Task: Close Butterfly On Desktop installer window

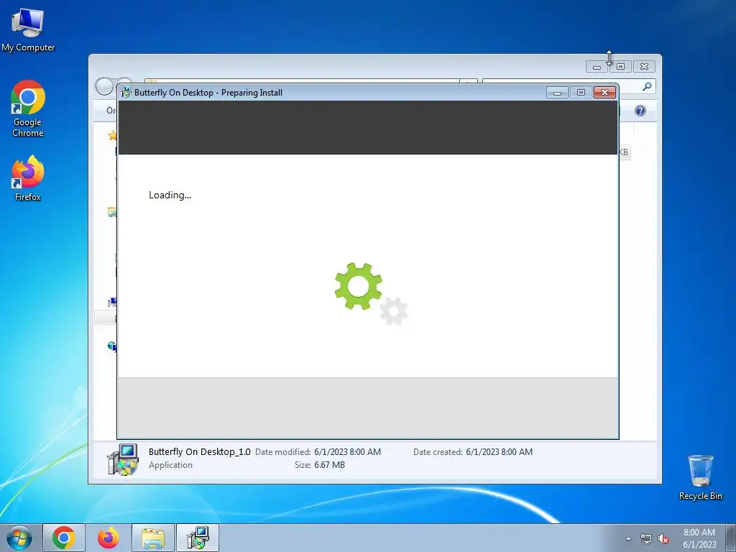Action: (x=604, y=93)
